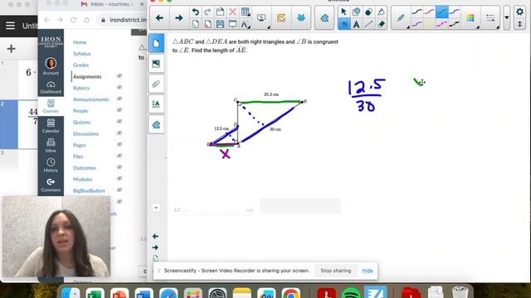Screen dimensions: 531x298
Task: Open the Page Sorter side tab
Action: 156,43
